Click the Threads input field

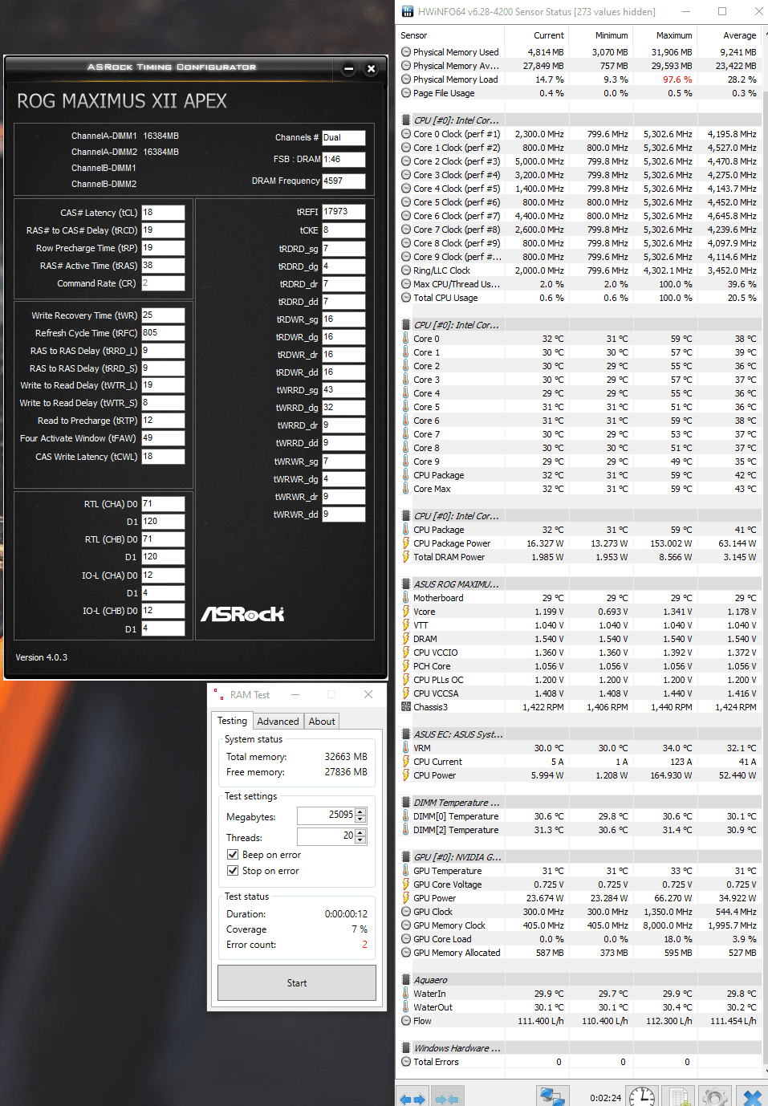click(x=326, y=836)
